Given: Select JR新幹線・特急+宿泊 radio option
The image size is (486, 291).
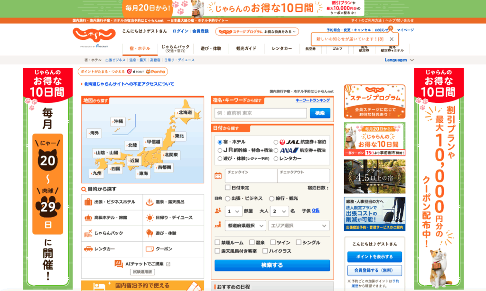Looking at the screenshot, I should 220,150.
